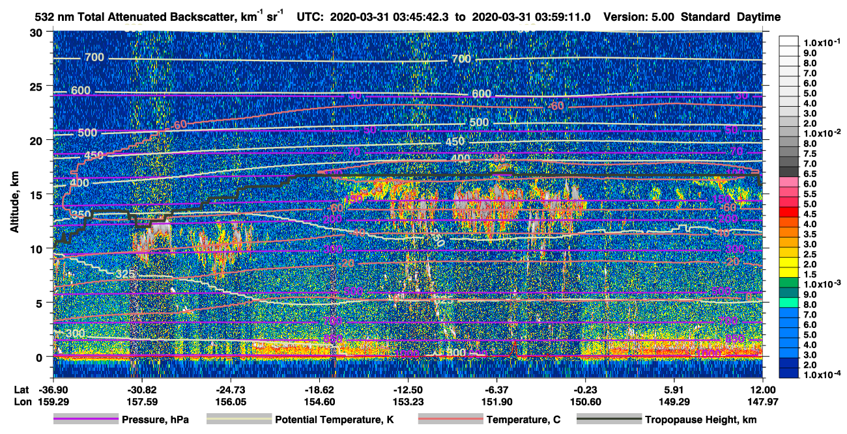This screenshot has height=434, width=847.
Task: Click the magenta Pressure legend line swatch
Action: pyautogui.click(x=85, y=420)
